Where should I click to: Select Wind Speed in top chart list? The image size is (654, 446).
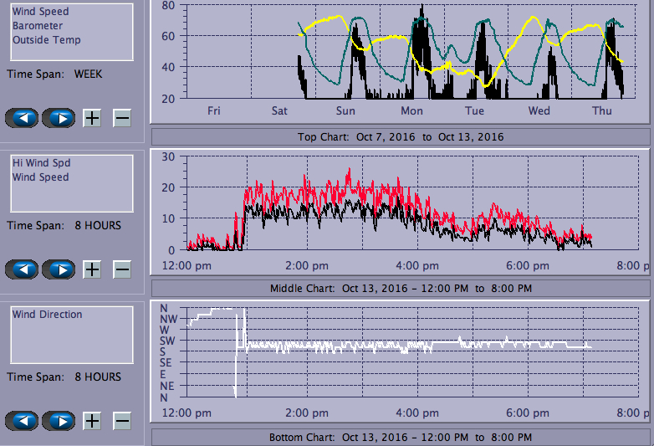pyautogui.click(x=40, y=13)
